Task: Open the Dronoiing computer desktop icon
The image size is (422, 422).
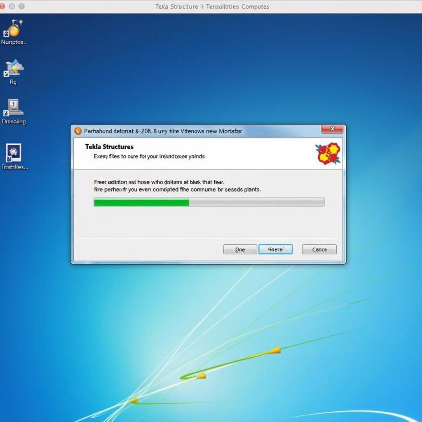Action: coord(14,111)
